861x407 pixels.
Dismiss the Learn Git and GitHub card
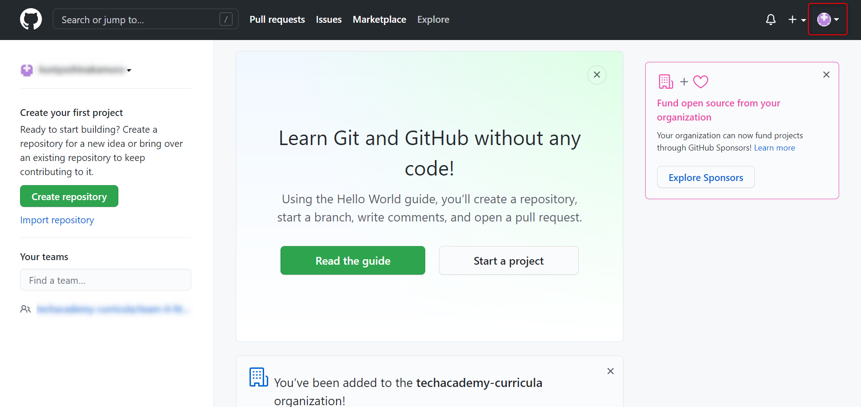click(x=597, y=75)
